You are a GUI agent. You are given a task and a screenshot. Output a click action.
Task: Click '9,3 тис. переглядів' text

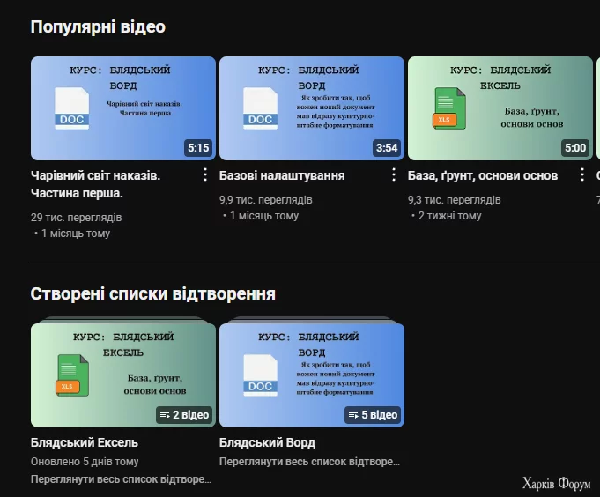(455, 200)
